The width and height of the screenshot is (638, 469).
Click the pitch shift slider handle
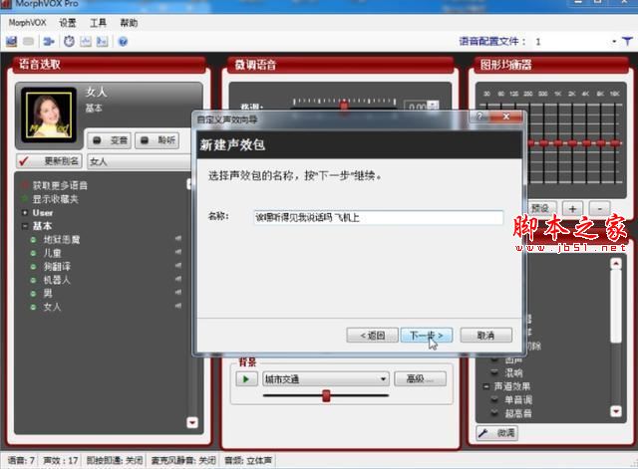pyautogui.click(x=344, y=105)
